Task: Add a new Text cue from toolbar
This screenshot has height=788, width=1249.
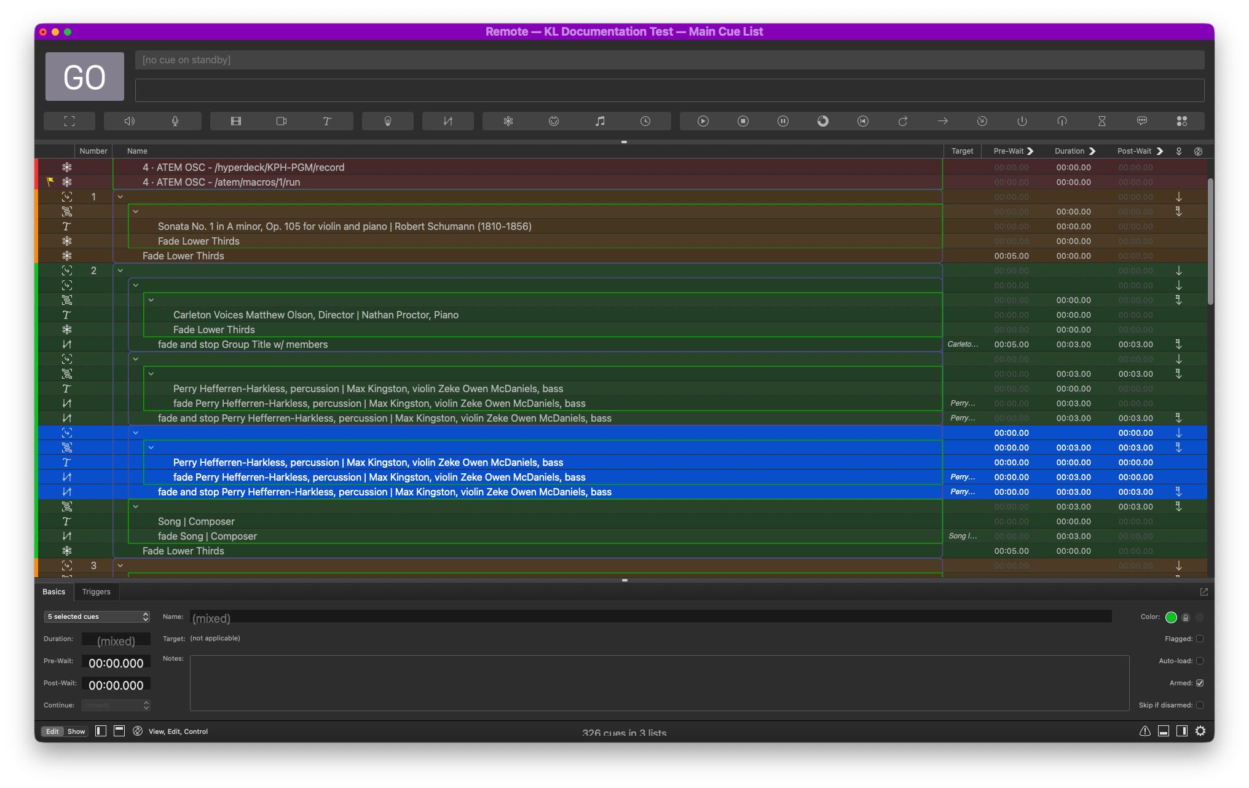Action: click(327, 121)
